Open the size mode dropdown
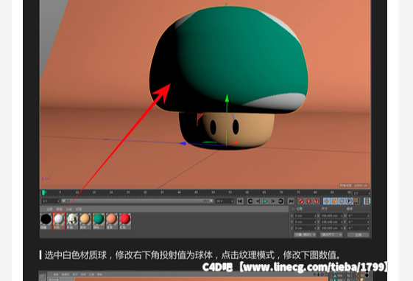This screenshot has height=281, width=413. (331, 235)
